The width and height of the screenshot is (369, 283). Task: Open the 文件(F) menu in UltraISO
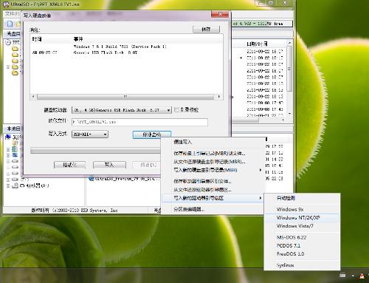coord(12,13)
